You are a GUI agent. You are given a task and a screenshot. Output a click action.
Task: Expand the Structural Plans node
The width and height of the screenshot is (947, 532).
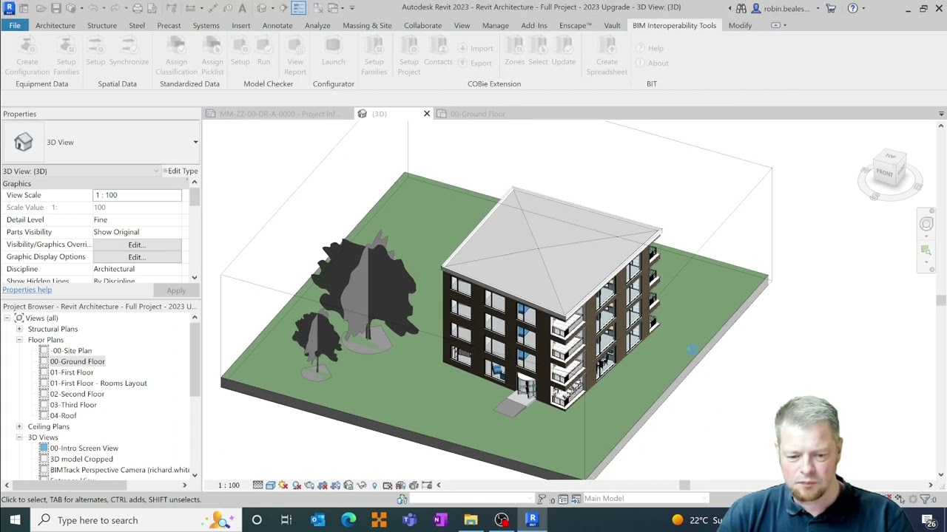pos(19,329)
